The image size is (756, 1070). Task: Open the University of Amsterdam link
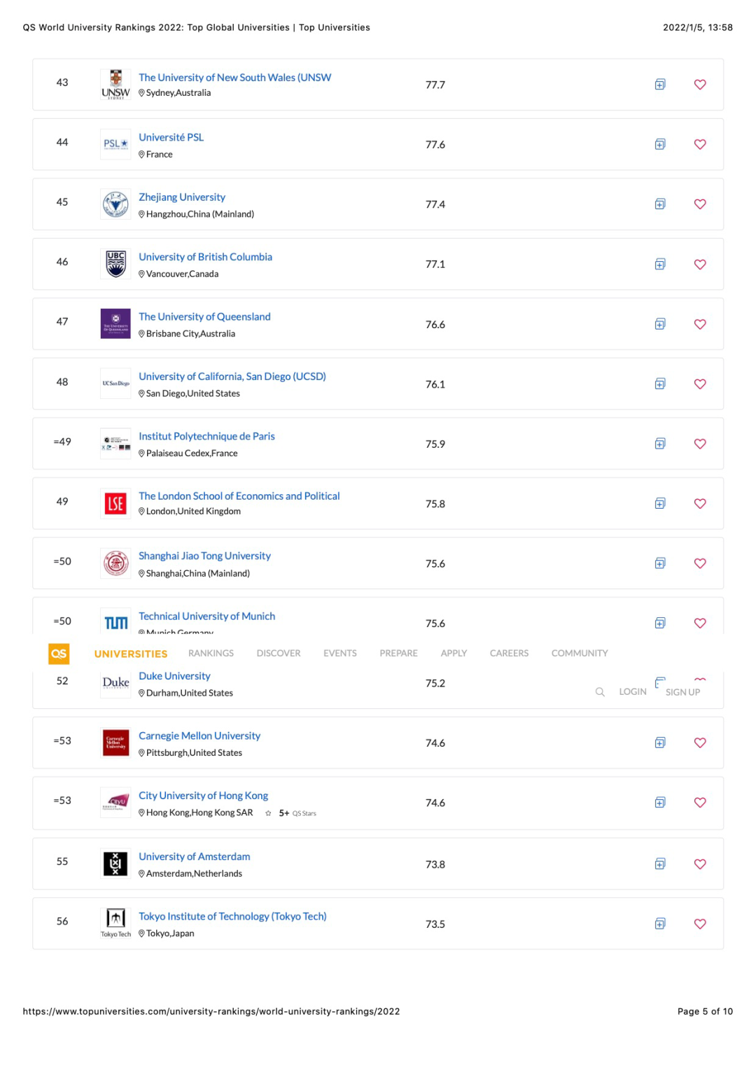194,857
